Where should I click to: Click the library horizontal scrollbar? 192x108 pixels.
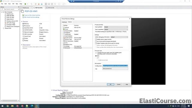(10, 100)
